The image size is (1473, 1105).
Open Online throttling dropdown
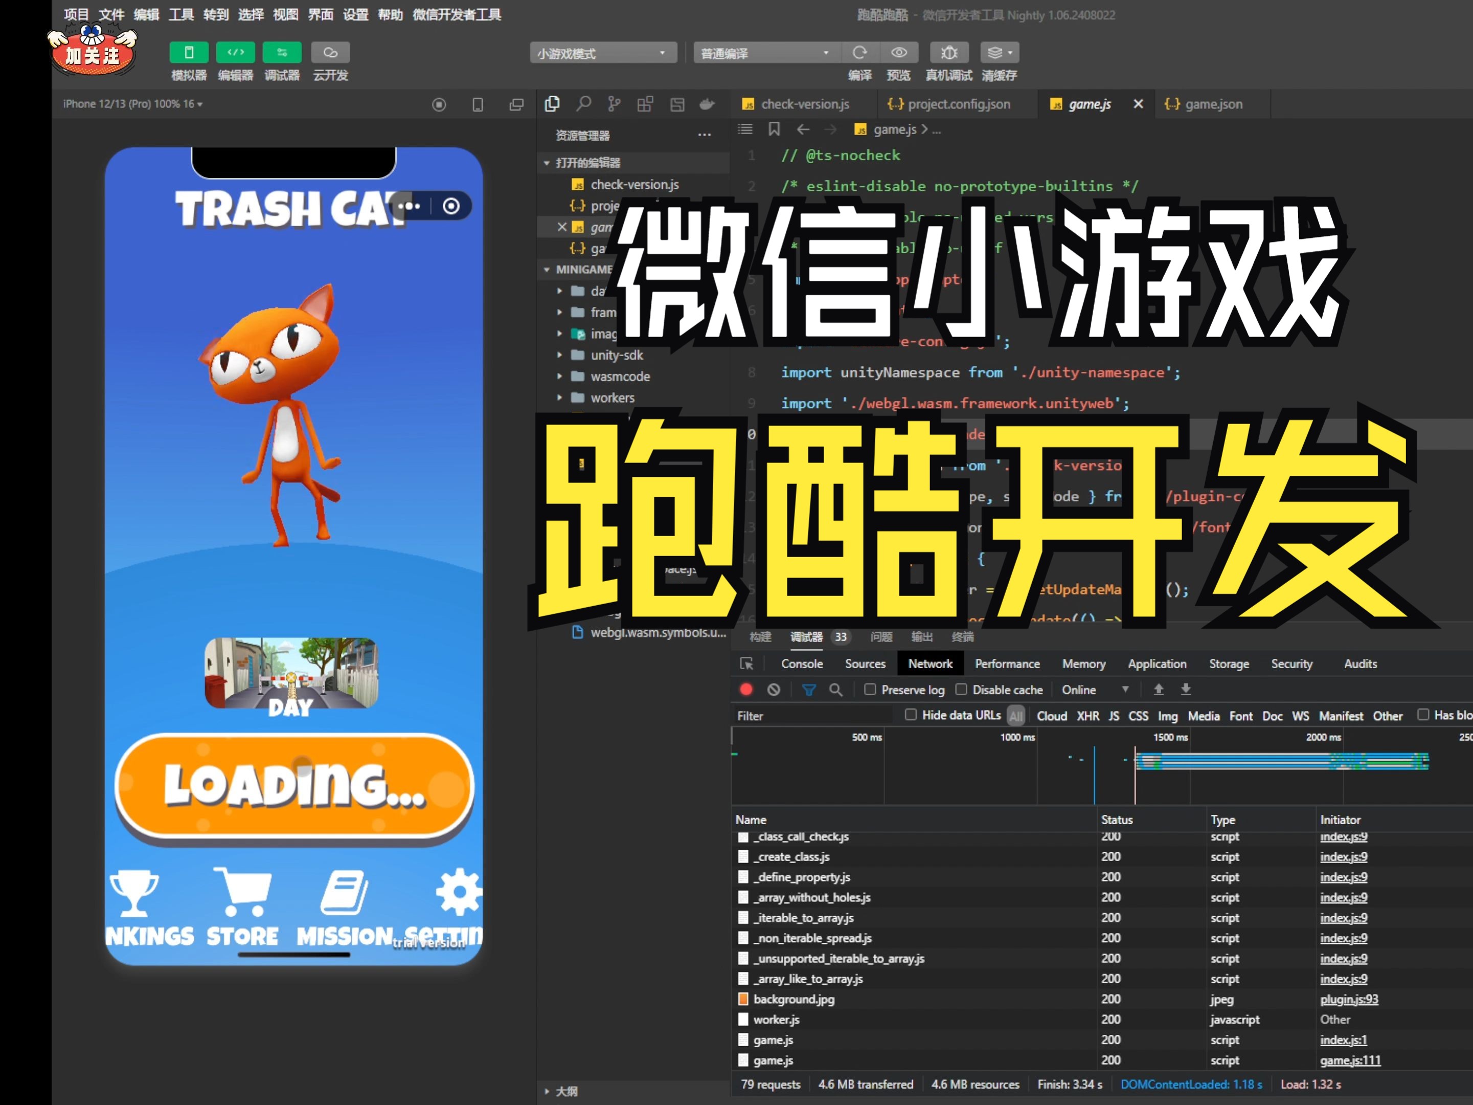(x=1095, y=690)
